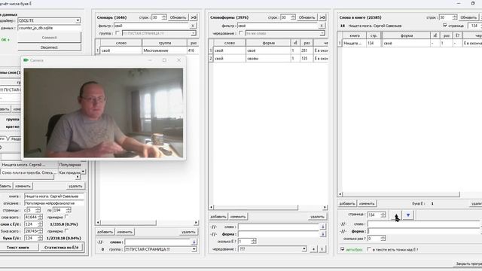Increase Словоформы строк spinner value
The width and height of the screenshot is (482, 271).
click(x=293, y=16)
